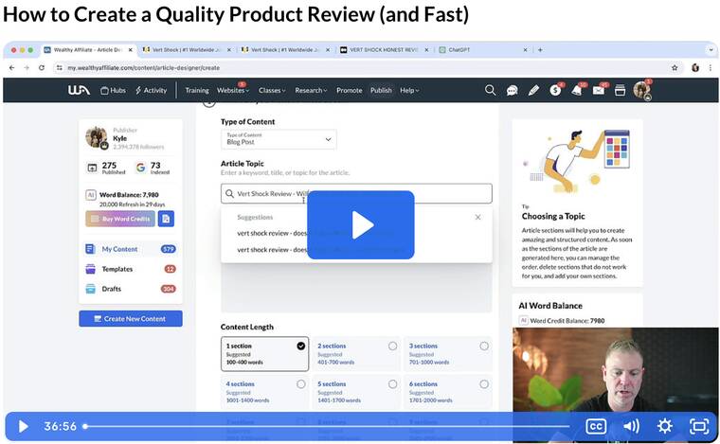This screenshot has height=444, width=720.
Task: Open the chat bubble icon in navbar
Action: click(512, 90)
